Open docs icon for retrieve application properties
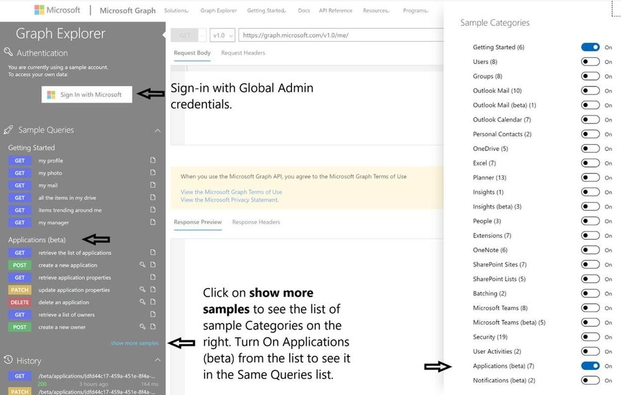This screenshot has width=621, height=395. coord(153,277)
